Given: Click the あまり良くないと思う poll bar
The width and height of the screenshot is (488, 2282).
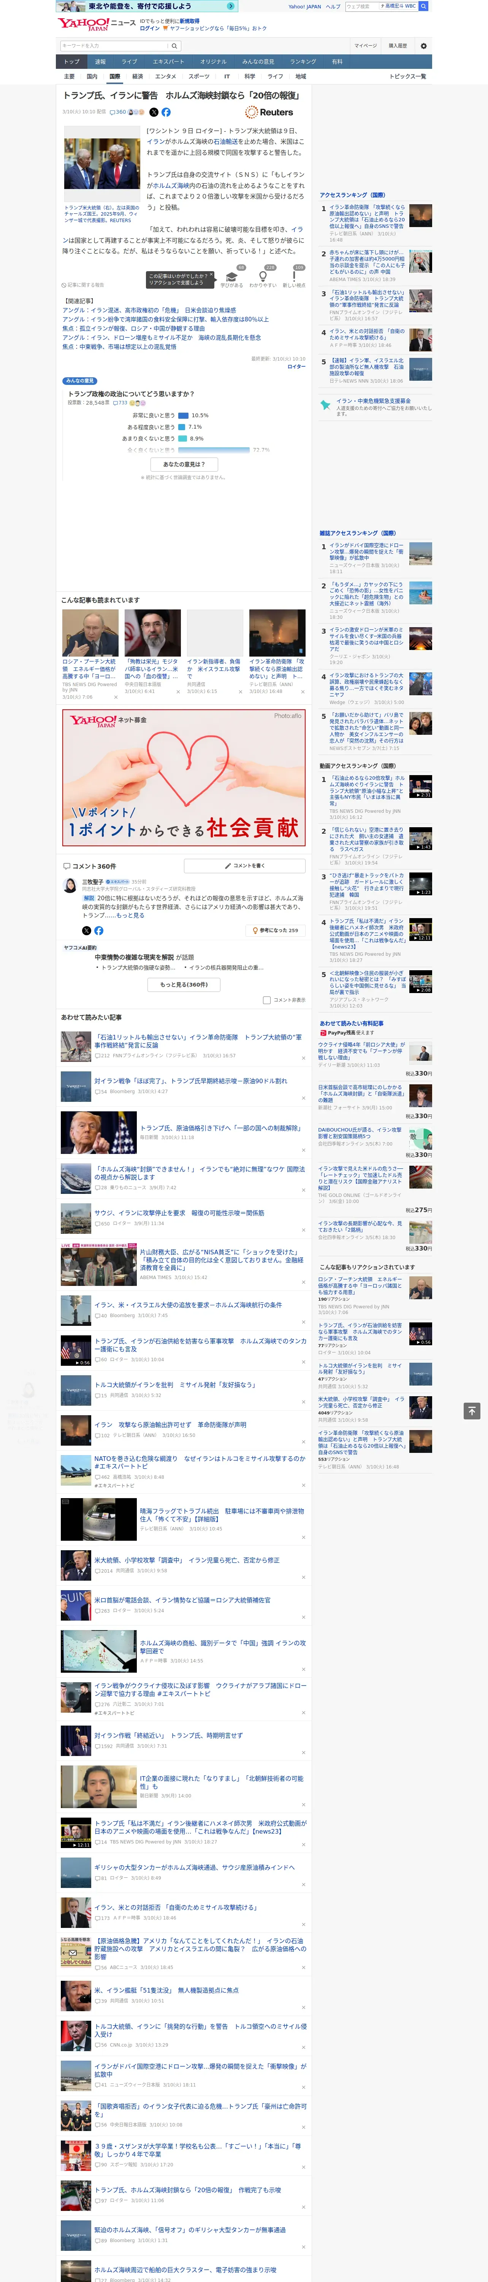Looking at the screenshot, I should (182, 439).
